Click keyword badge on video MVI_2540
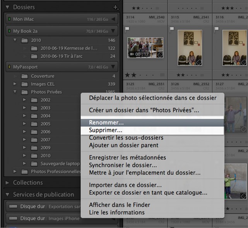Viewport: 248px width, 228px height. [x=160, y=55]
